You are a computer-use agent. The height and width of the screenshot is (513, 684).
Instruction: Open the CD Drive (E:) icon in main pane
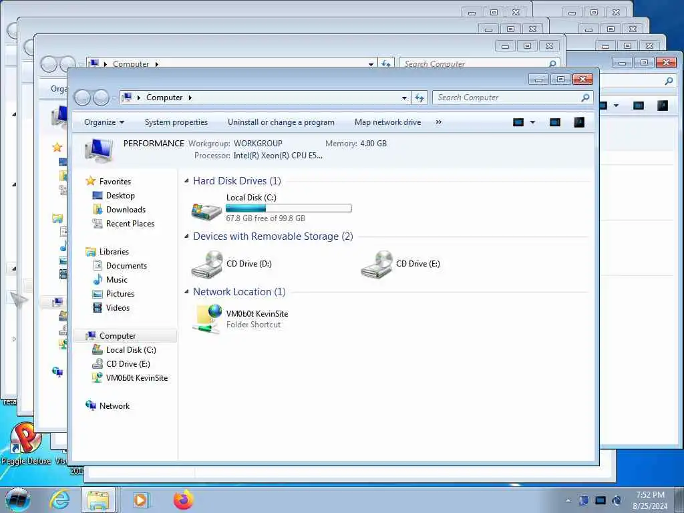(x=377, y=265)
